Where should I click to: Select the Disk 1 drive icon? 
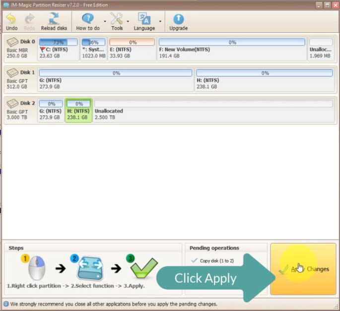coord(12,72)
